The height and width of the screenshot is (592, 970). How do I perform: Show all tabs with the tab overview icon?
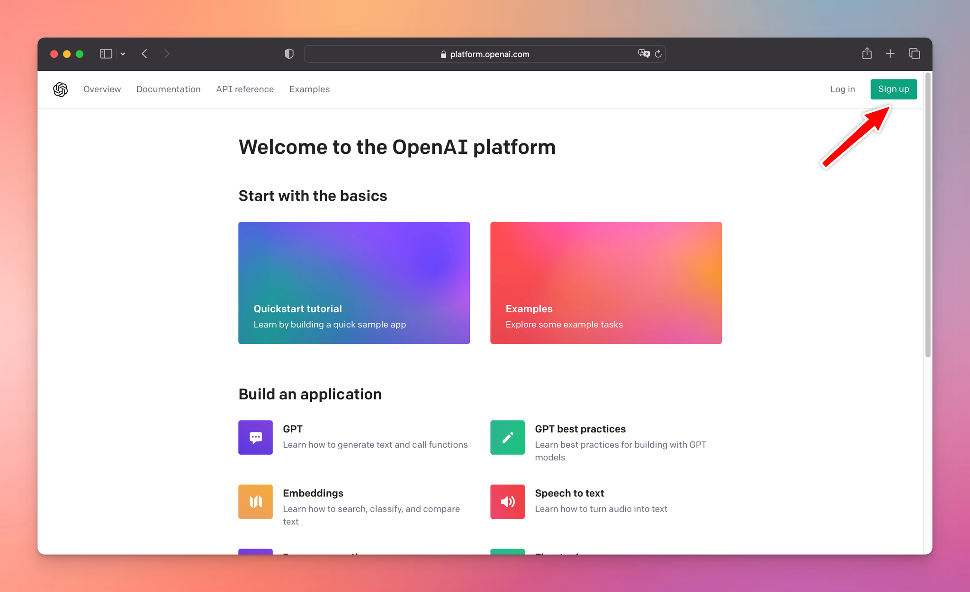click(x=914, y=53)
